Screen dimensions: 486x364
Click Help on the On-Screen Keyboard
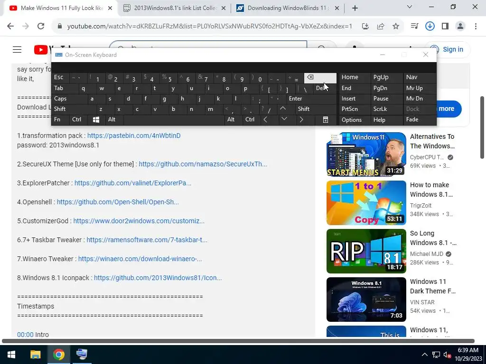[386, 120]
